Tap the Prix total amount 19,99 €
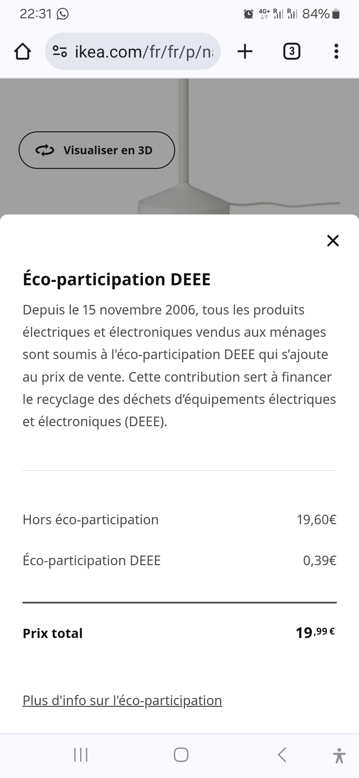This screenshot has height=778, width=359. coord(315,632)
